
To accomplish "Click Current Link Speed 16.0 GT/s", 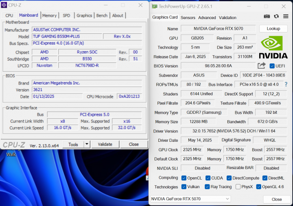I will 63,128.
